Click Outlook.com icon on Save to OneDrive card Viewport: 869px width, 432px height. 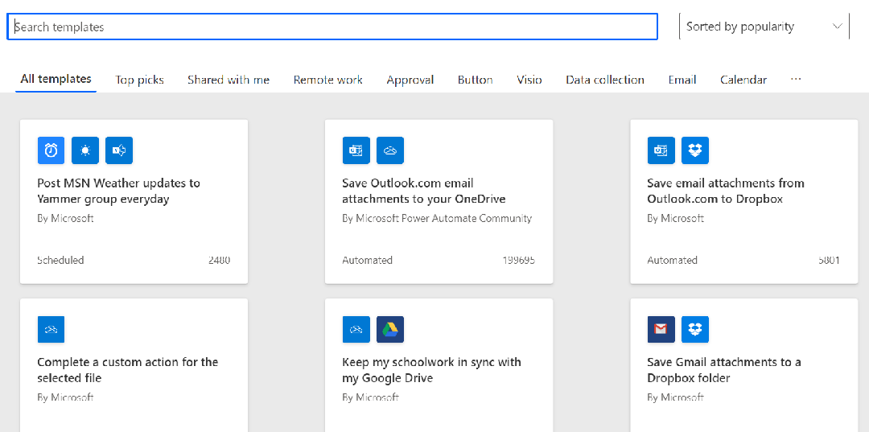[x=356, y=150]
